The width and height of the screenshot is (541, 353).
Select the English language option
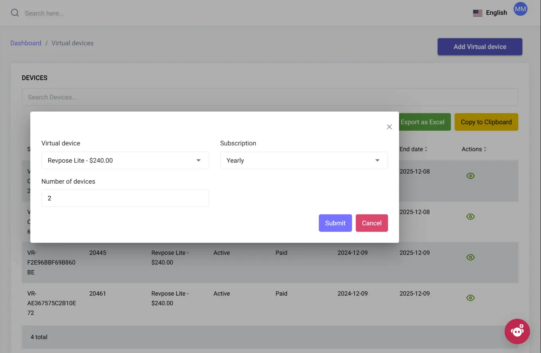coord(496,13)
